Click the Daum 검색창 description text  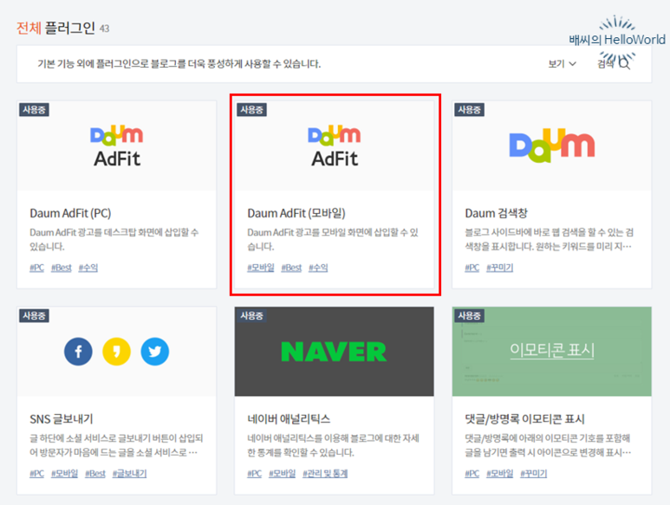click(x=549, y=239)
